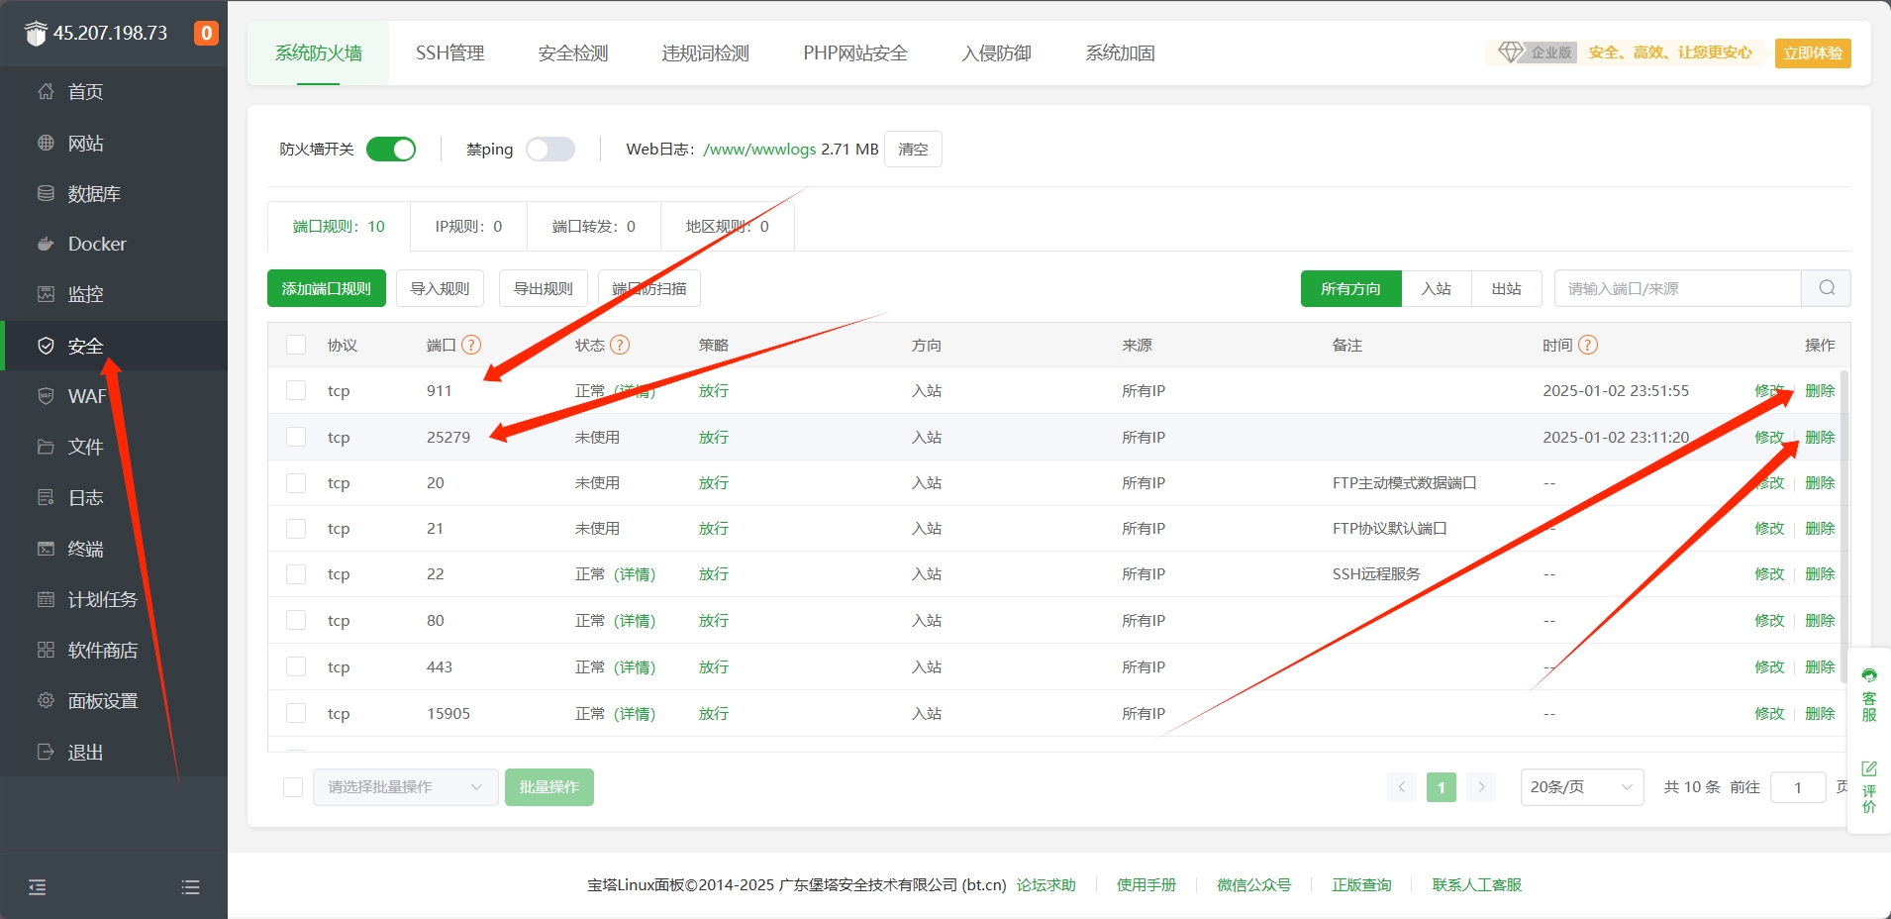
Task: Click the 前往 page number input
Action: coord(1798,787)
